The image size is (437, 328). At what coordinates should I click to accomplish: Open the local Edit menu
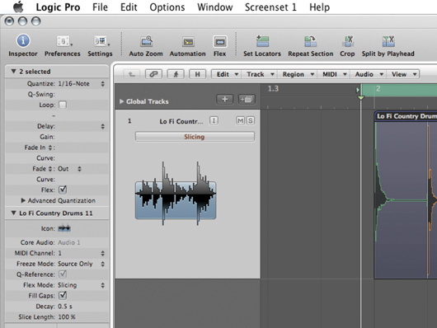pos(226,74)
